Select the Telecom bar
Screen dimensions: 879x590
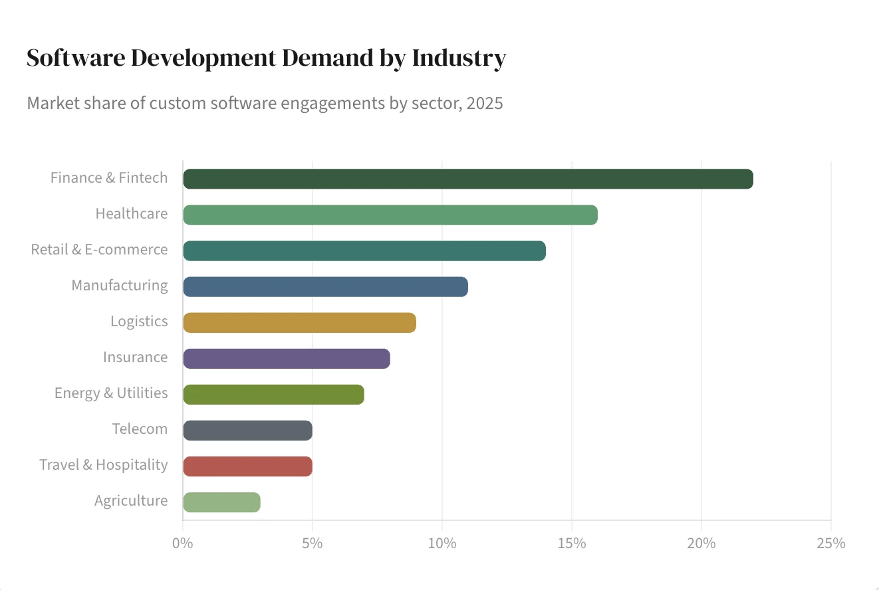click(x=246, y=430)
